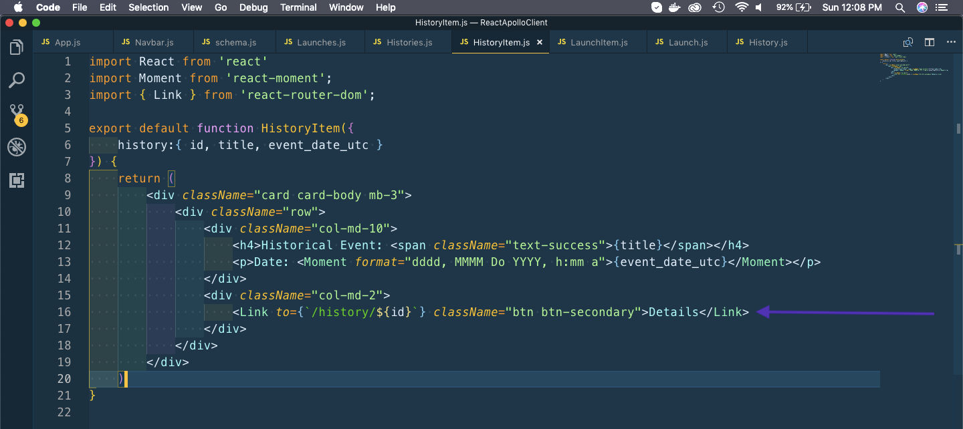
Task: Click 'react-router-dom' string on line 3
Action: pos(304,95)
